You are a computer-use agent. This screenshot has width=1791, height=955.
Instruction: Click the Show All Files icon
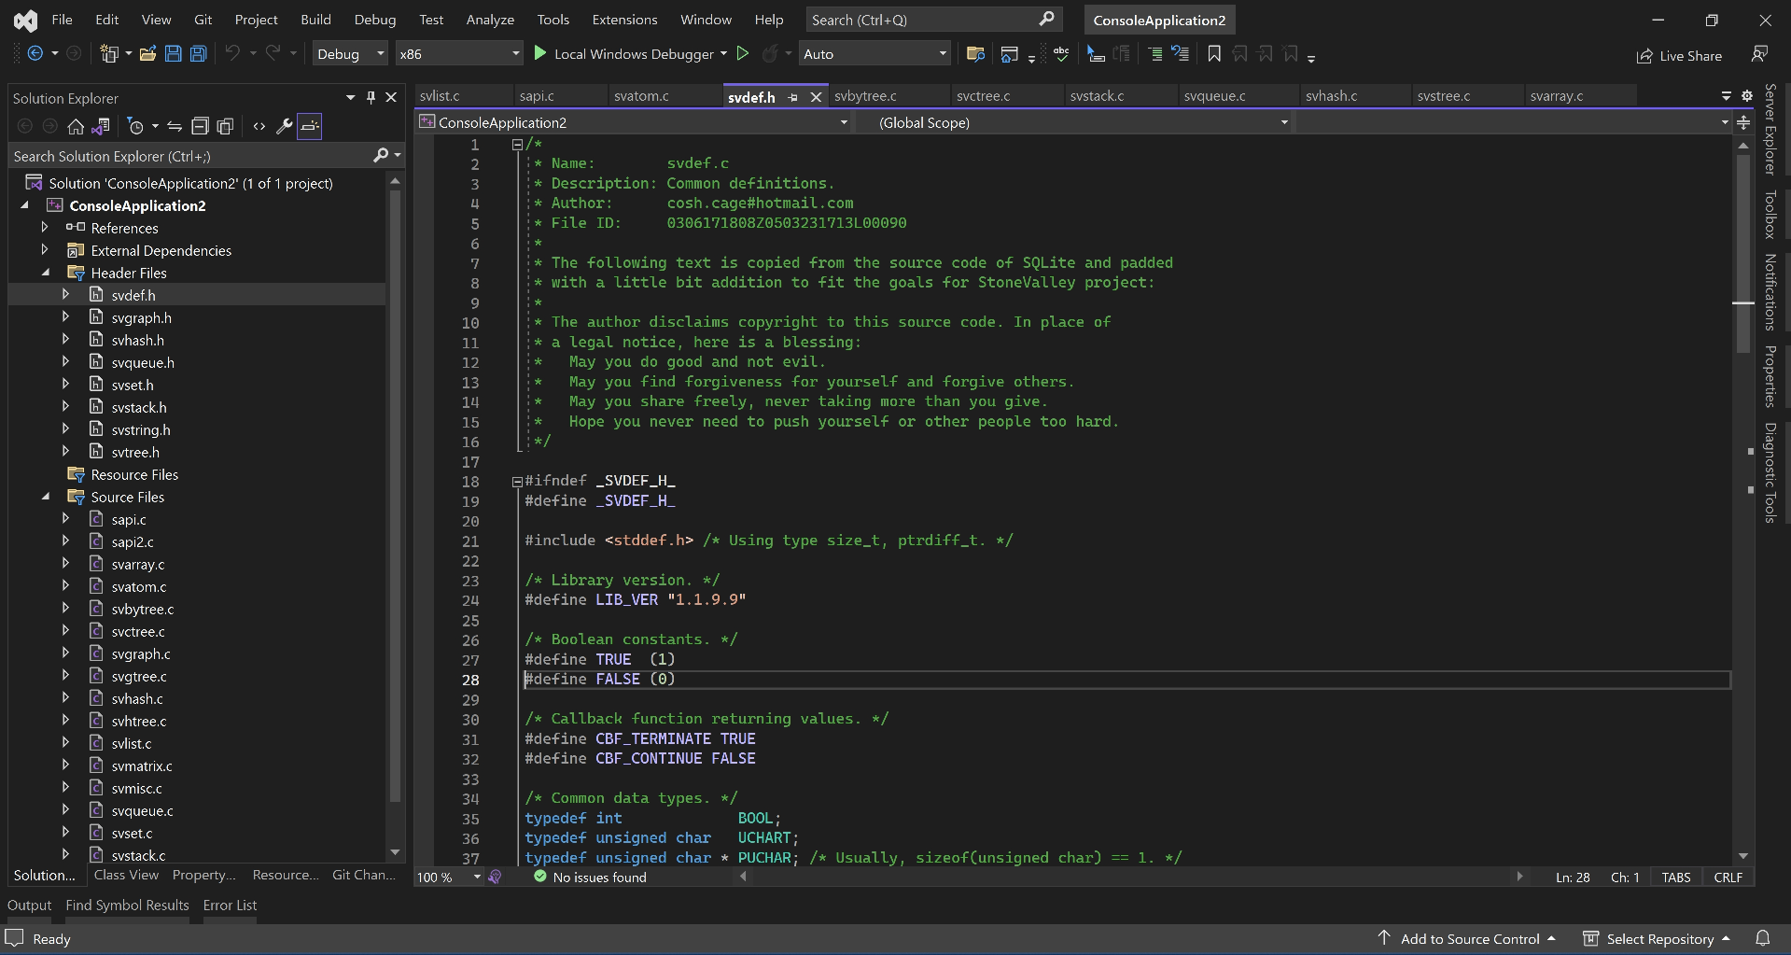[x=225, y=126]
